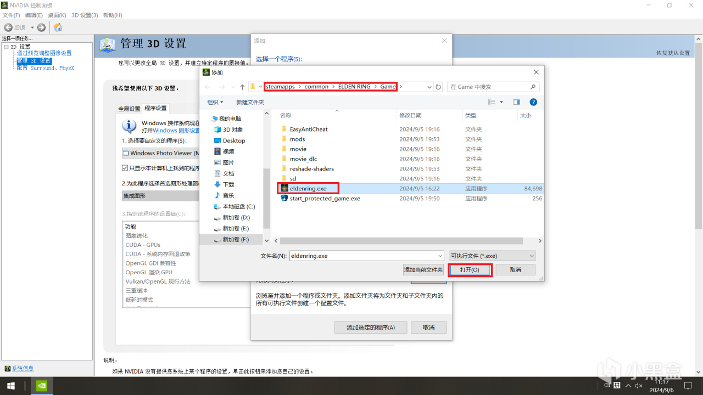
Task: Click the 添加当前文件夹 button
Action: (423, 270)
